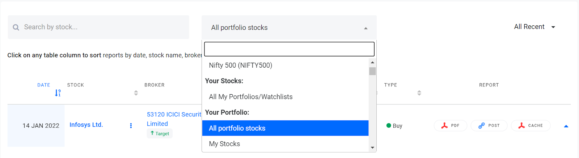This screenshot has width=579, height=158.
Task: Select the highlighted All portfolio stocks option
Action: point(286,128)
